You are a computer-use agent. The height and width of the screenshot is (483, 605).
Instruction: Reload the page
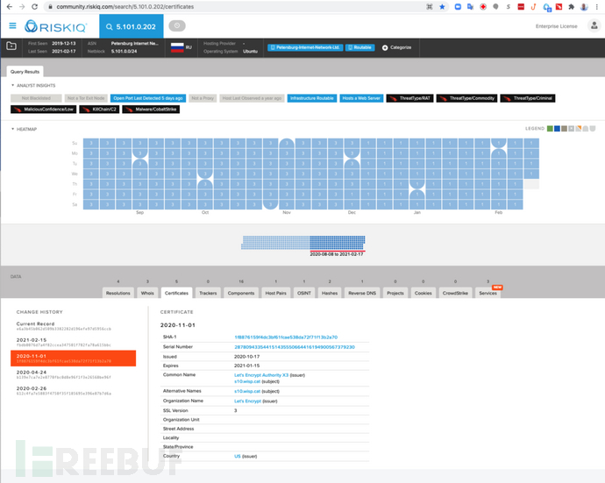(35, 6)
